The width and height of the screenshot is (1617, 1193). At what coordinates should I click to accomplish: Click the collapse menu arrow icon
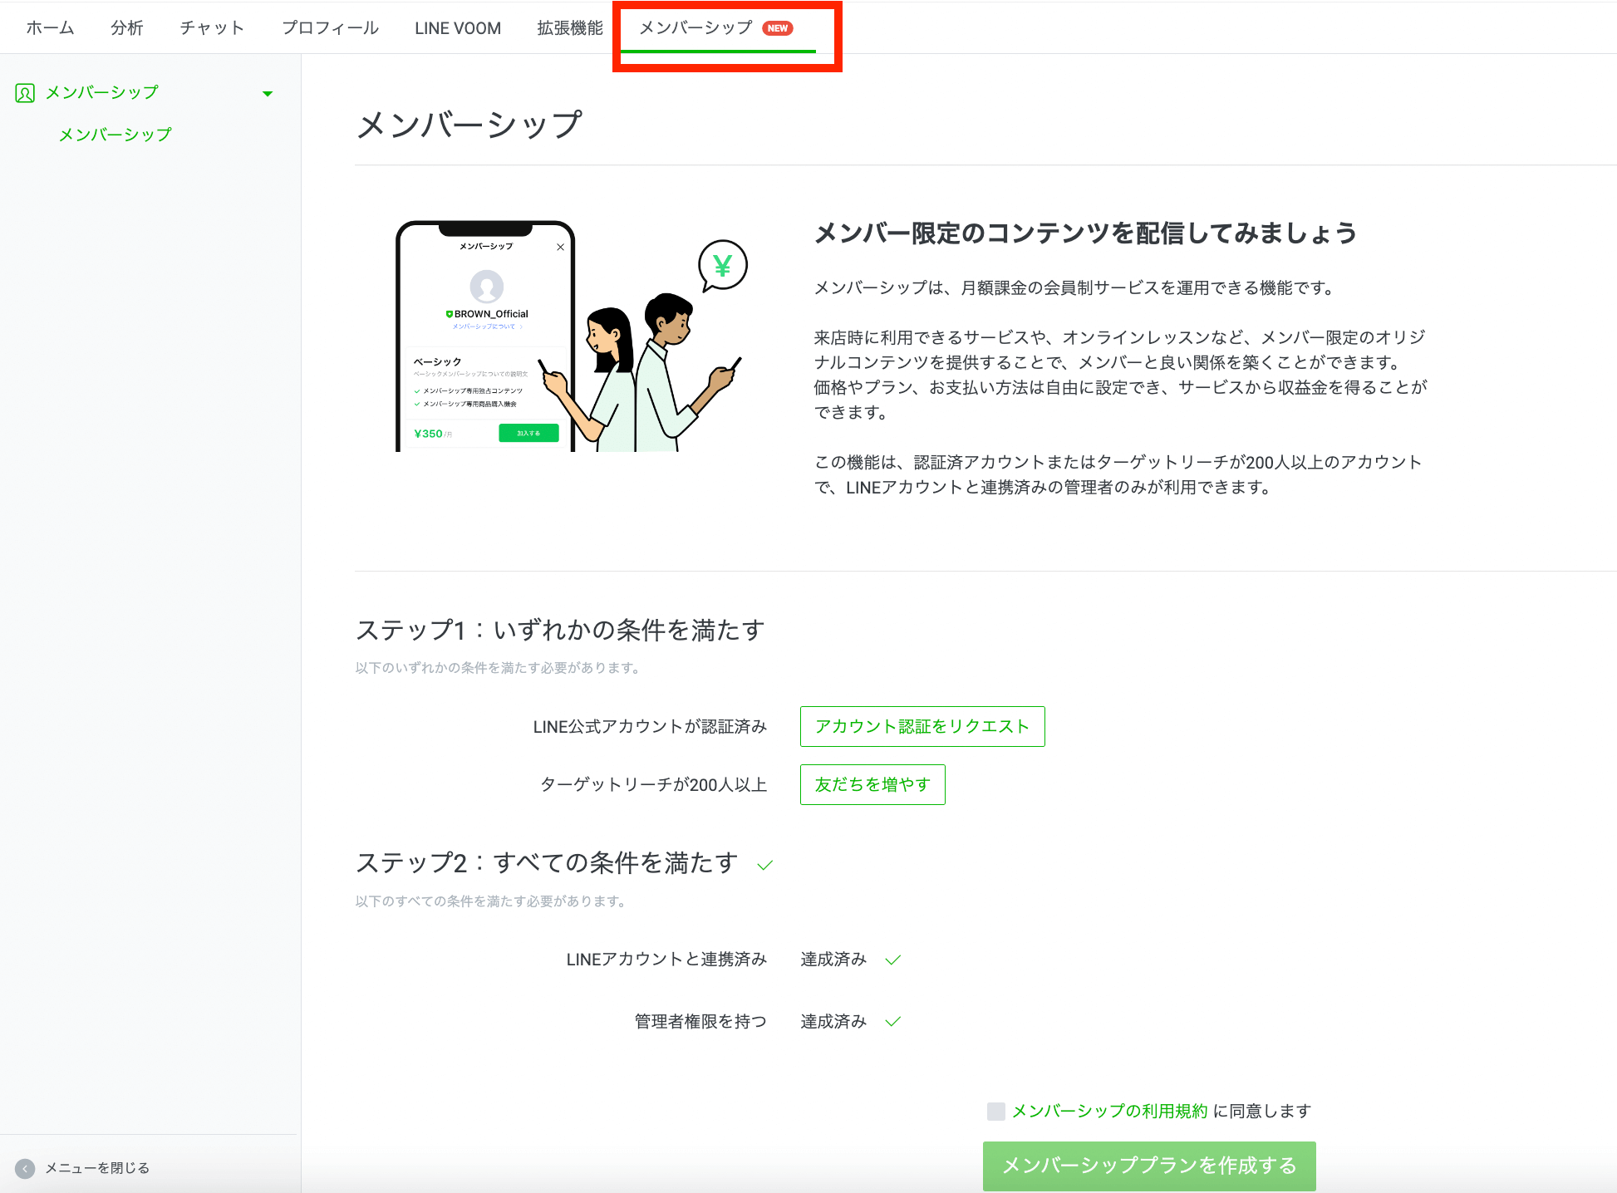25,1168
